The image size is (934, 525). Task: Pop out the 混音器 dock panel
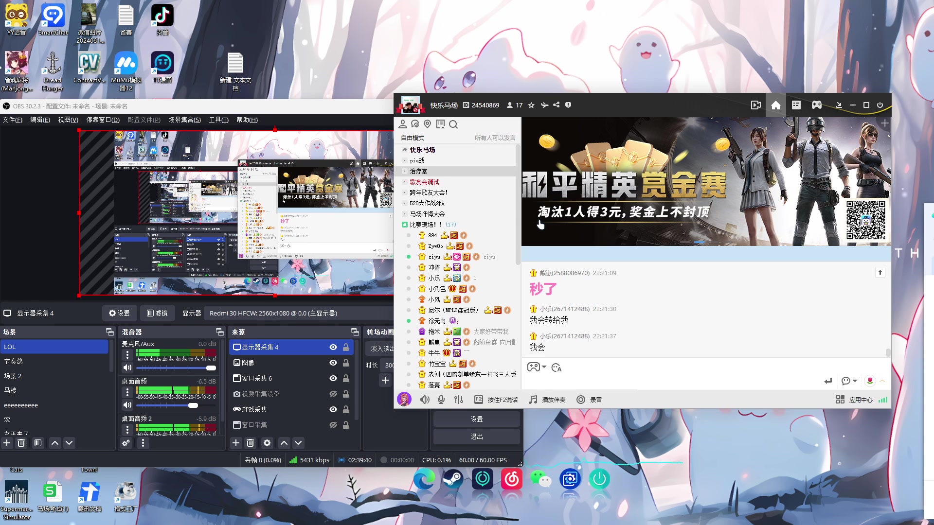(219, 332)
